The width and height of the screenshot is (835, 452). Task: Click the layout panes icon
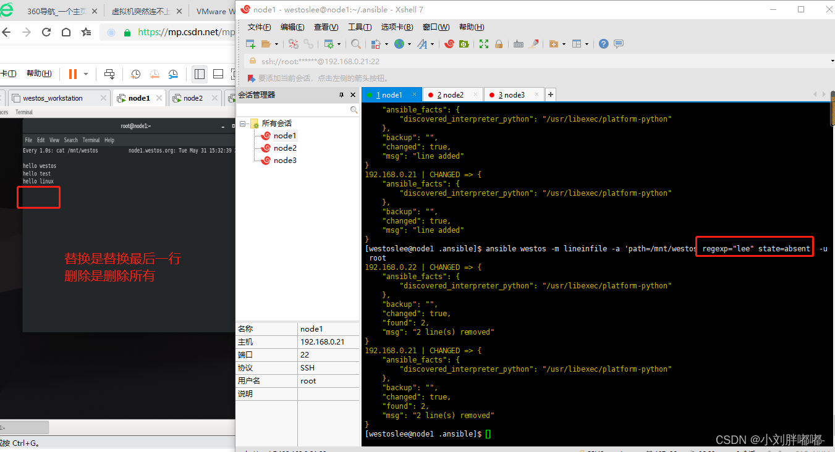[x=577, y=44]
